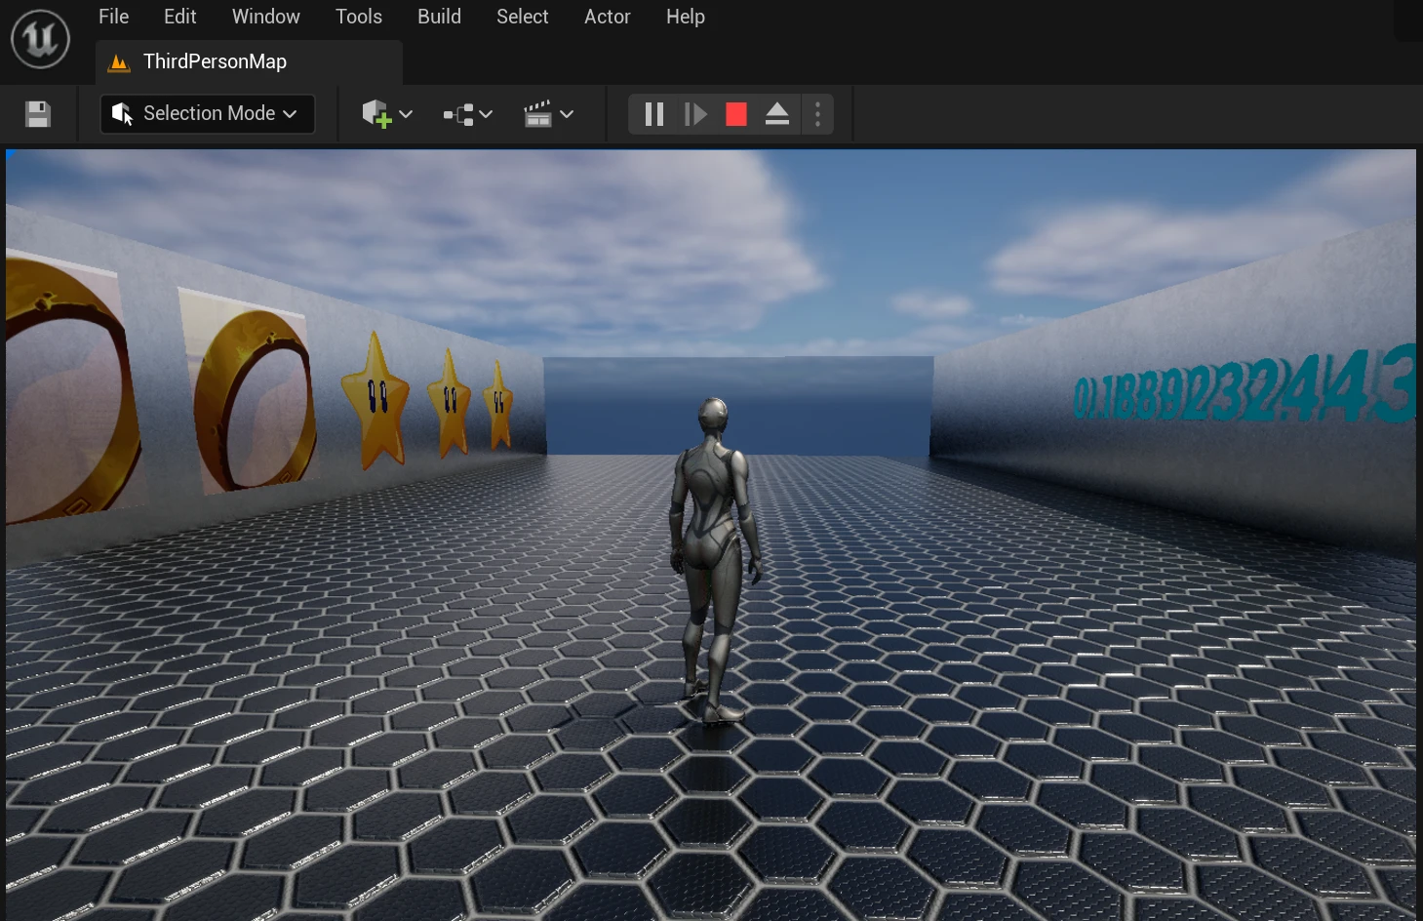Open the Selection Mode dropdown
The width and height of the screenshot is (1423, 921).
pos(208,114)
